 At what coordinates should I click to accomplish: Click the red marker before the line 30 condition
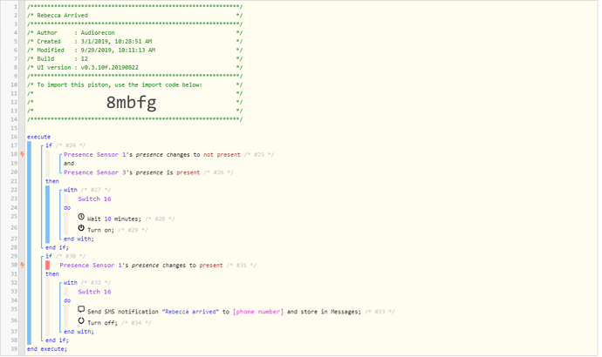click(48, 265)
